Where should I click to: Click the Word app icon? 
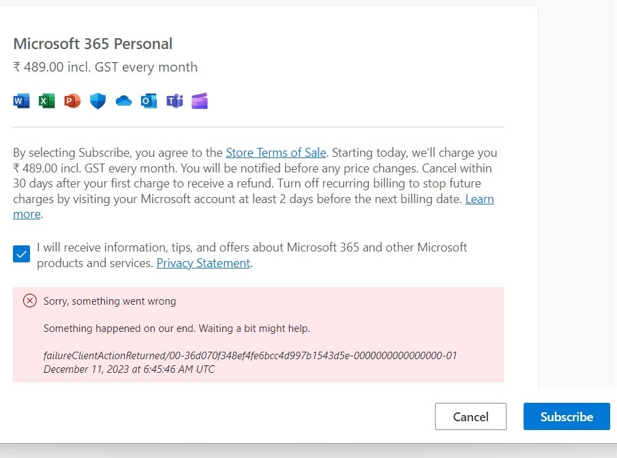21,102
